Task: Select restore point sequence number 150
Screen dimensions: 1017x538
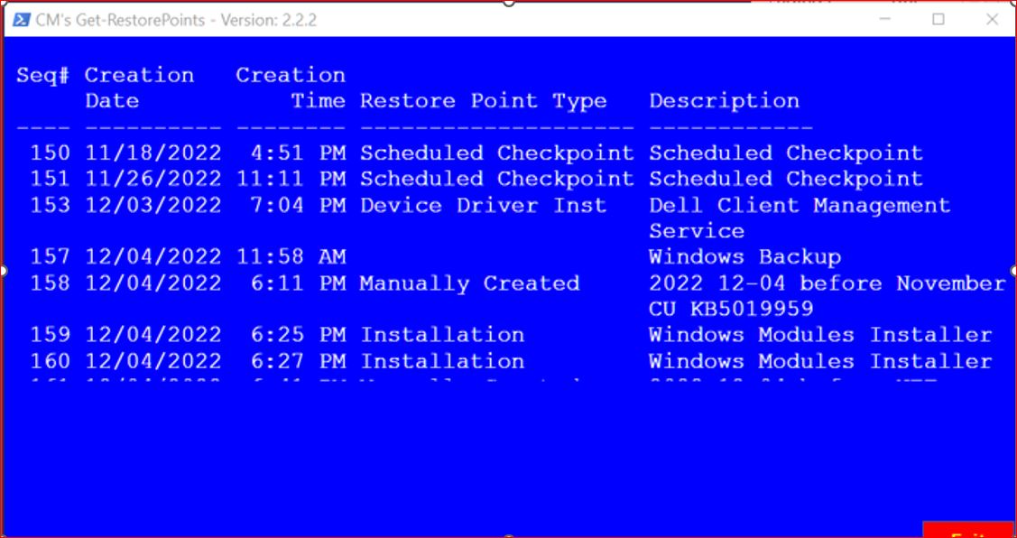Action: 50,153
